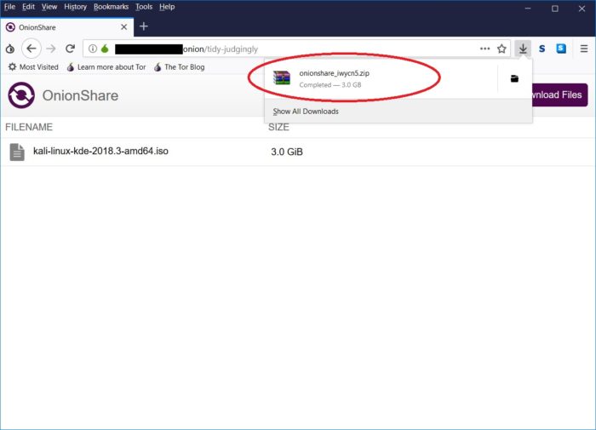Go forward to the next page
Screen dimensions: 596x430
click(x=51, y=49)
